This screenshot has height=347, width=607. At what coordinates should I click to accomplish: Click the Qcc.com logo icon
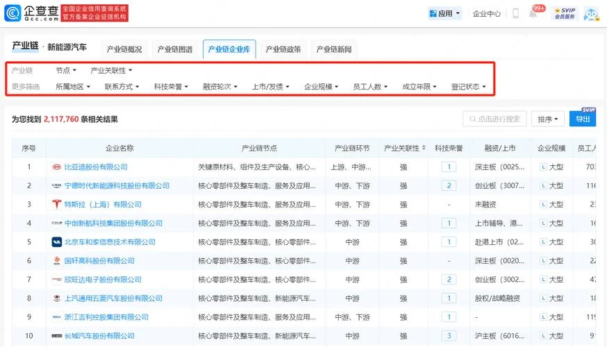(13, 13)
